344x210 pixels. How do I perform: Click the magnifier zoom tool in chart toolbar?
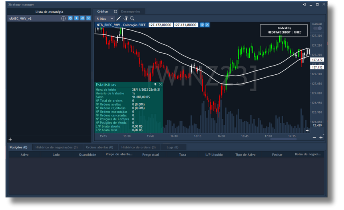[x=132, y=18]
